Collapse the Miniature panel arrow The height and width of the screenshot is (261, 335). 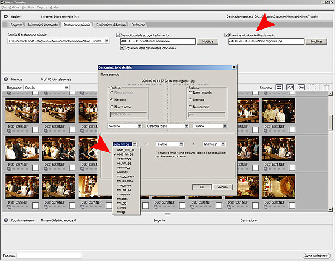pos(6,79)
